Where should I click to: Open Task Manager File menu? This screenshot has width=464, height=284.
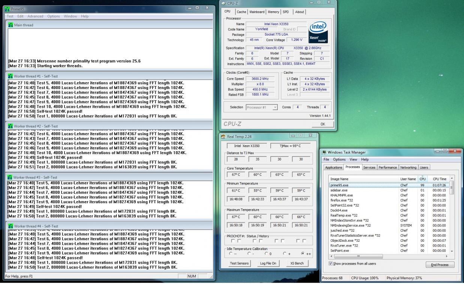[x=327, y=159]
